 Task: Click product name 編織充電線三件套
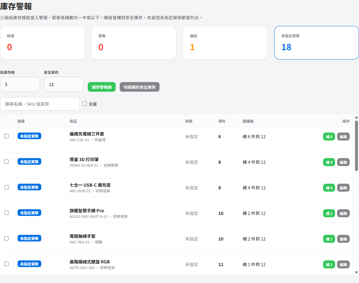[87, 134]
